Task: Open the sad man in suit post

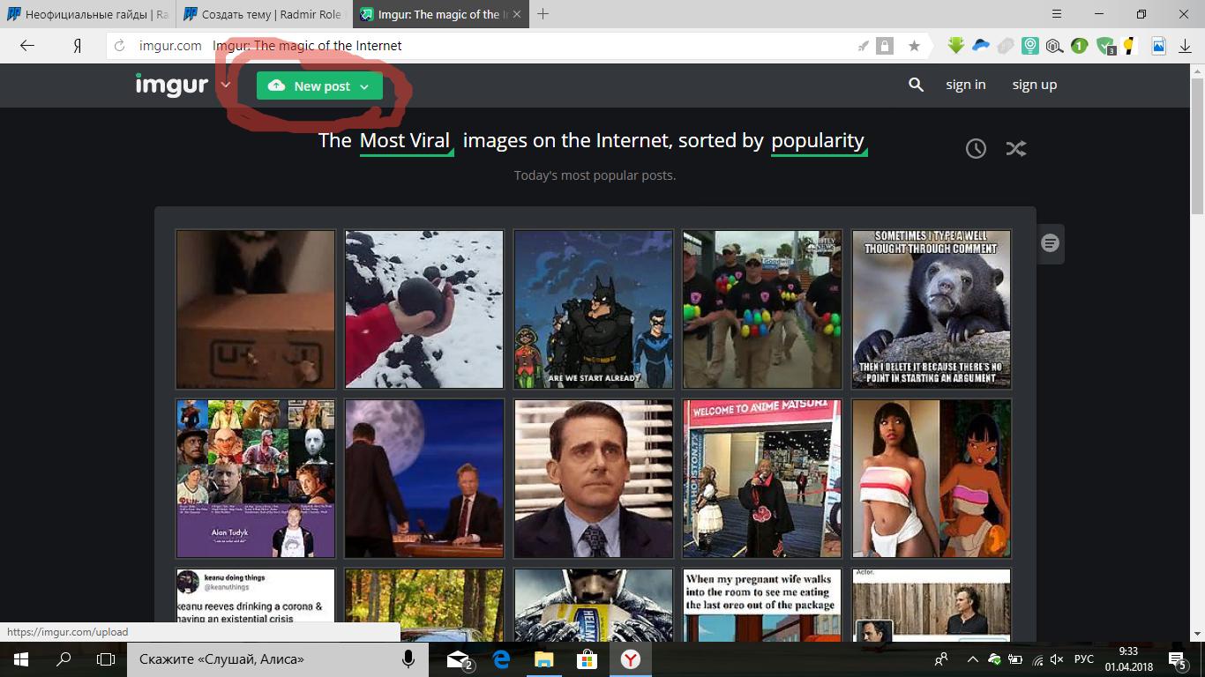Action: click(594, 479)
